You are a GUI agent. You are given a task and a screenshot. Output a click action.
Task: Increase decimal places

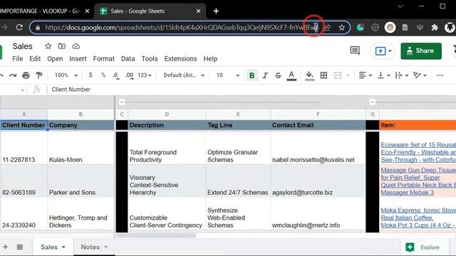(x=129, y=75)
